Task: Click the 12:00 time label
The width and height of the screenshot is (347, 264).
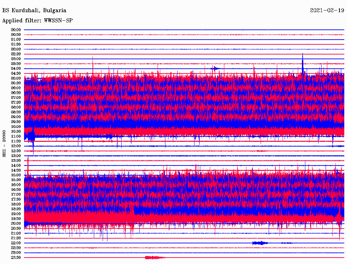Action: (x=16, y=146)
